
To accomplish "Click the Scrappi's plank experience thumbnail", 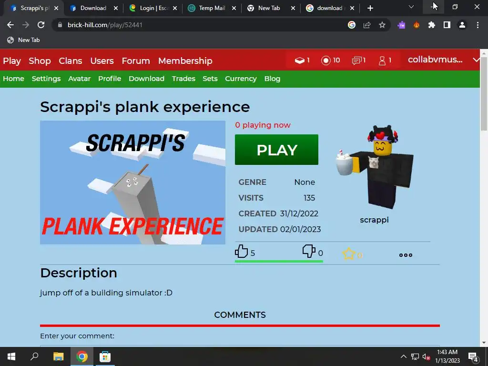I will [x=132, y=183].
